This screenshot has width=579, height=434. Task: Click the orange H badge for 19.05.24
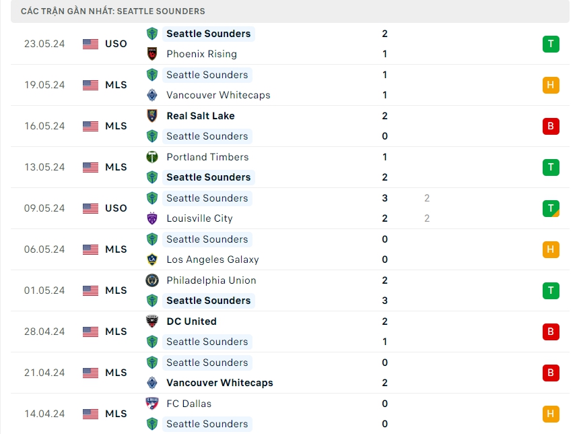[x=551, y=86]
